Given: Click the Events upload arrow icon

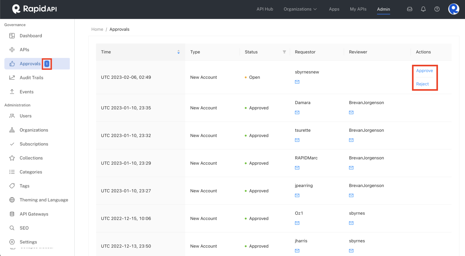Looking at the screenshot, I should pyautogui.click(x=12, y=92).
